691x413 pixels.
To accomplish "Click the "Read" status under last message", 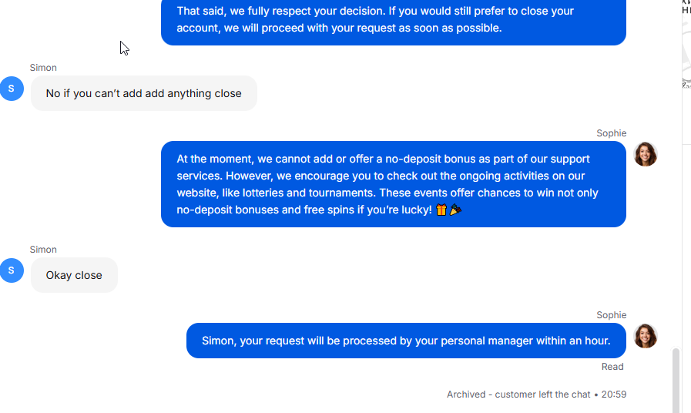I will pos(612,367).
